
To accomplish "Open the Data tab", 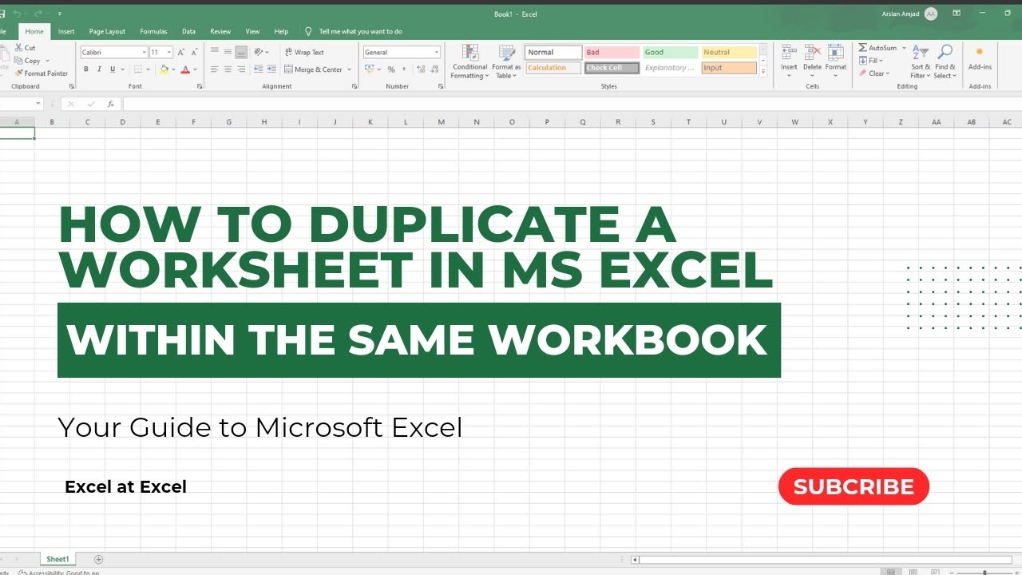I will click(x=188, y=31).
